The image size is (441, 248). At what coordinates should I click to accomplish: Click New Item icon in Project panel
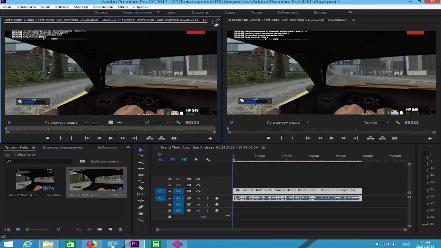[x=110, y=229]
